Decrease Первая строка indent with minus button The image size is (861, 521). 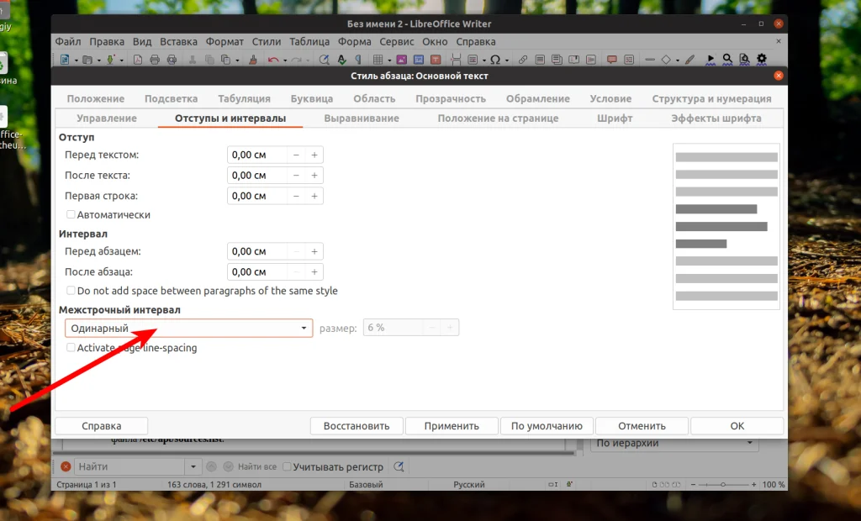tap(296, 196)
